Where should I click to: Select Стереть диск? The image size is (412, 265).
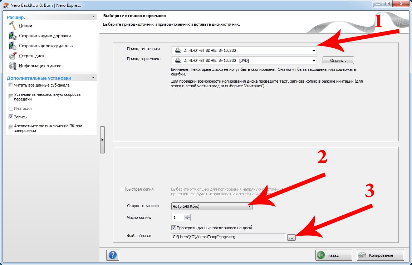31,56
